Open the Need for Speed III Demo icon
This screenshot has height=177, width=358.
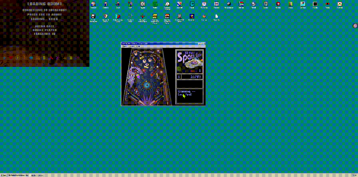point(167,19)
